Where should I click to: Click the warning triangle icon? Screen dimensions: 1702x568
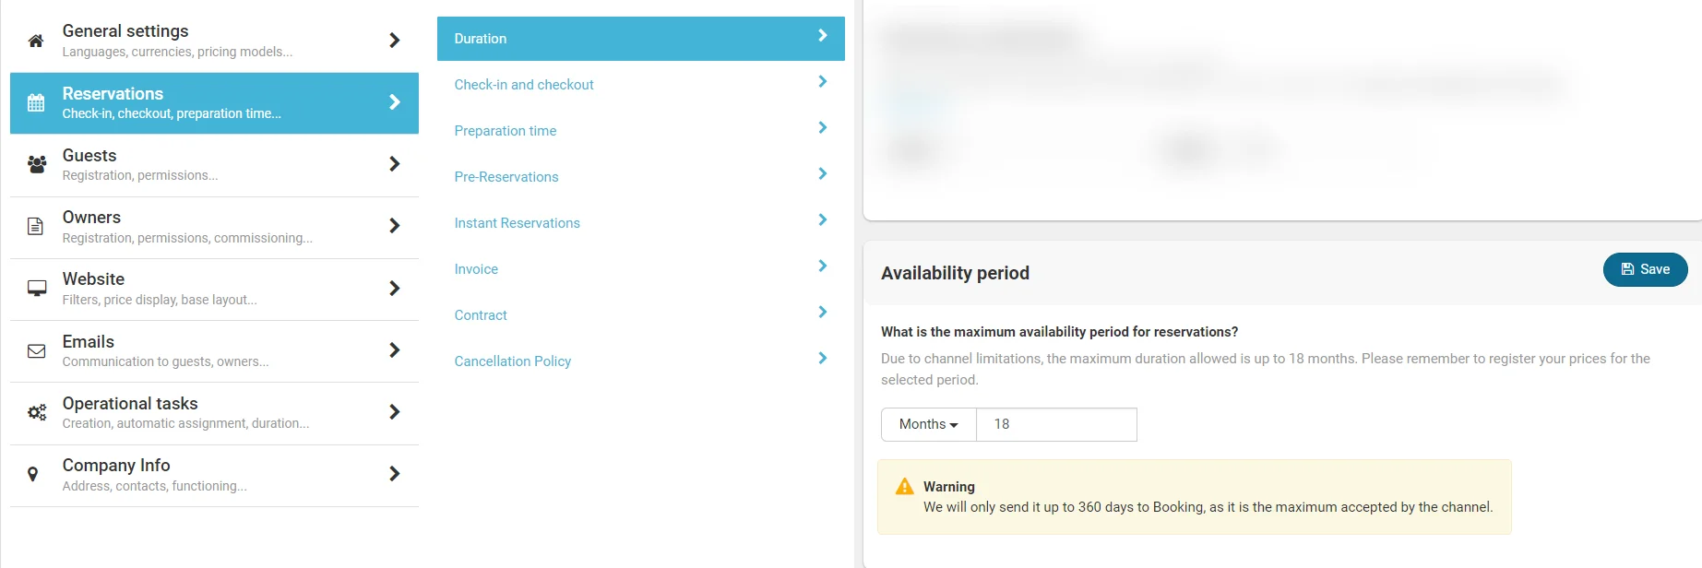904,487
